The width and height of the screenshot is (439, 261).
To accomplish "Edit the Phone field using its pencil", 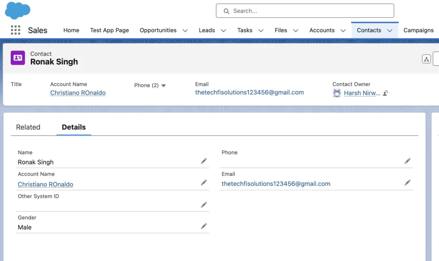I will point(407,160).
